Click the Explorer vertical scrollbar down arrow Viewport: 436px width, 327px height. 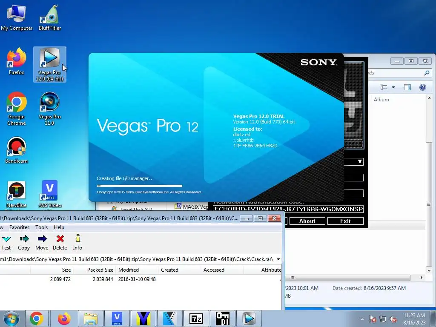tap(429, 270)
